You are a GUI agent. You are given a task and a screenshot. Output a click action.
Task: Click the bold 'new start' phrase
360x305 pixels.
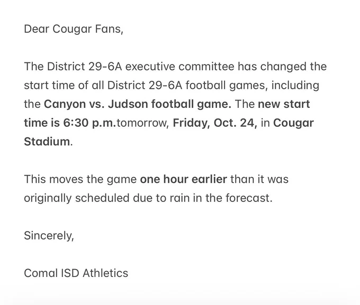pyautogui.click(x=284, y=104)
